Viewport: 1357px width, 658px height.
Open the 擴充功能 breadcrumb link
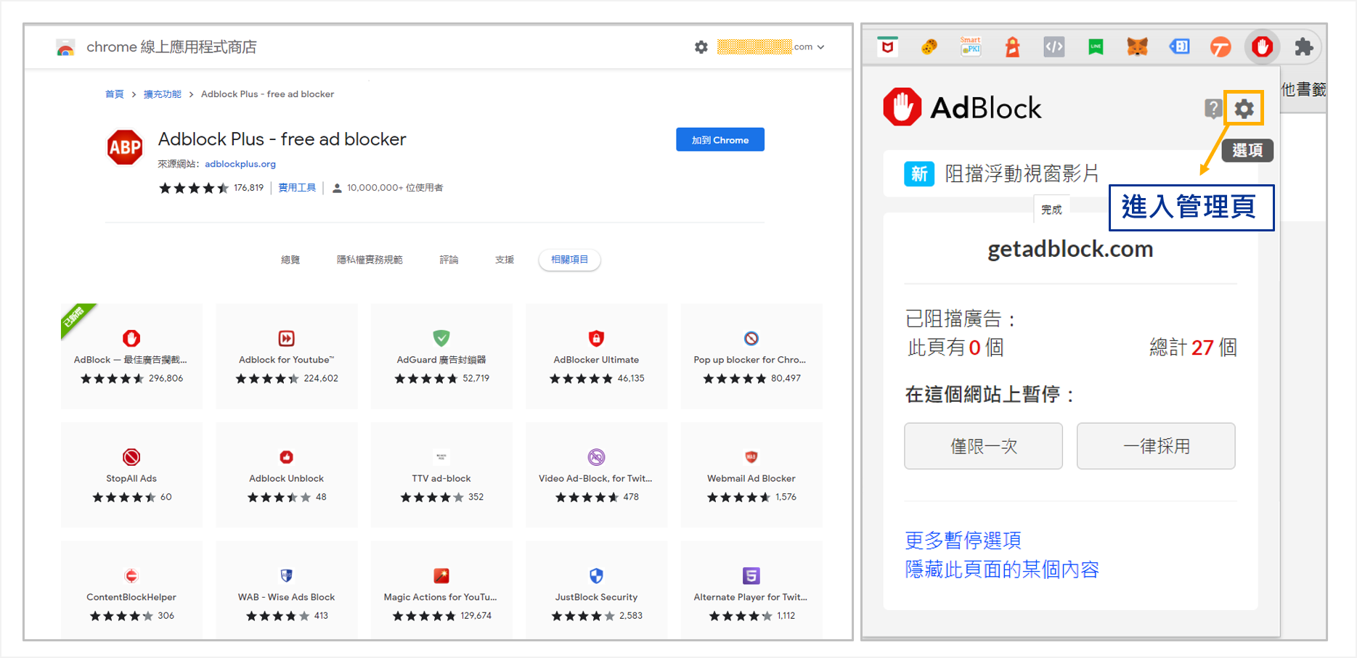162,94
